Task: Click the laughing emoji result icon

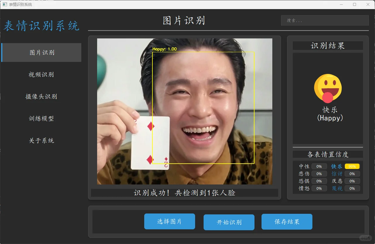Action: (x=328, y=88)
